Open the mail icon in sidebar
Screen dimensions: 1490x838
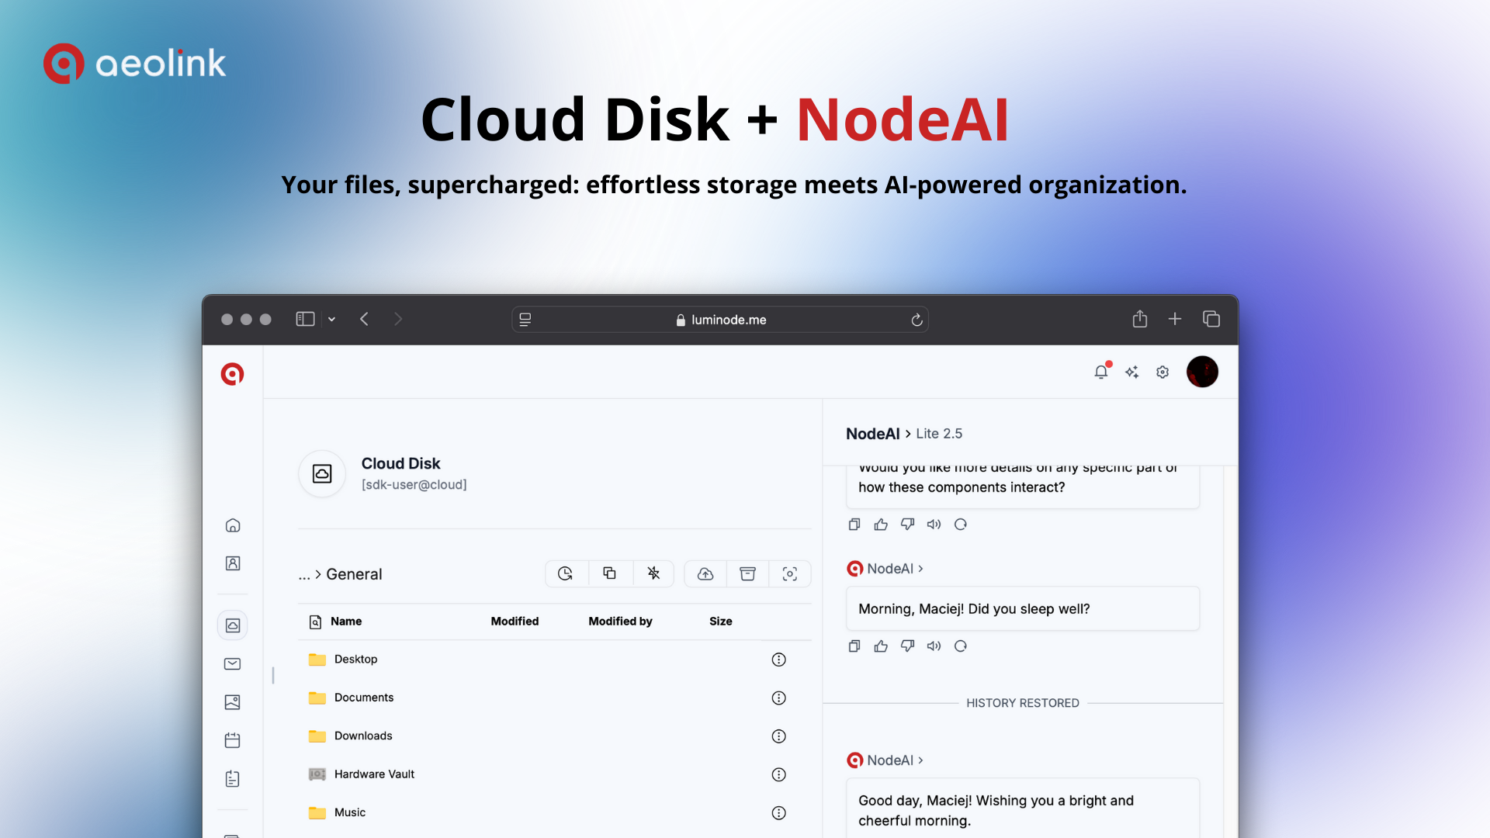[232, 664]
